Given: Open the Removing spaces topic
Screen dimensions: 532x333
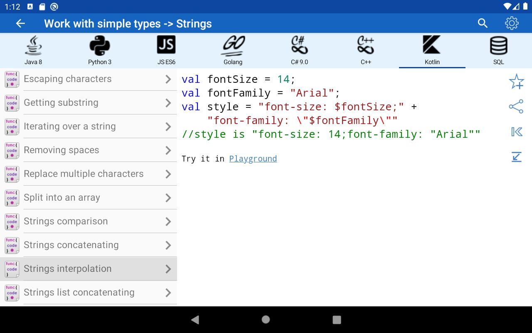Looking at the screenshot, I should pyautogui.click(x=89, y=150).
